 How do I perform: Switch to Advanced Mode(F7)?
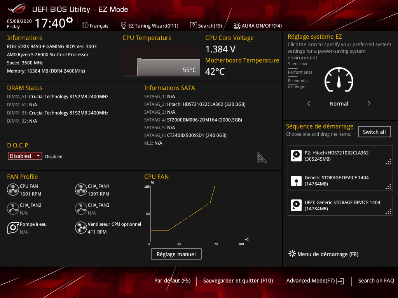point(315,281)
